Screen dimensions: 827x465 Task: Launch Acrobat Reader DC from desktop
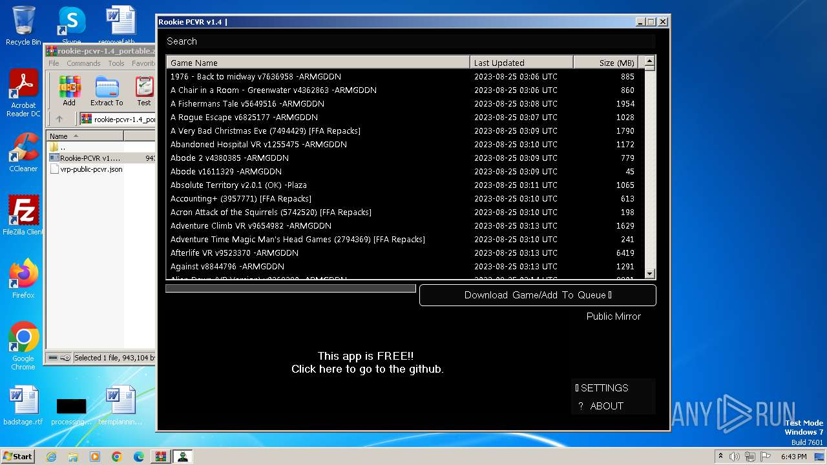pos(23,94)
